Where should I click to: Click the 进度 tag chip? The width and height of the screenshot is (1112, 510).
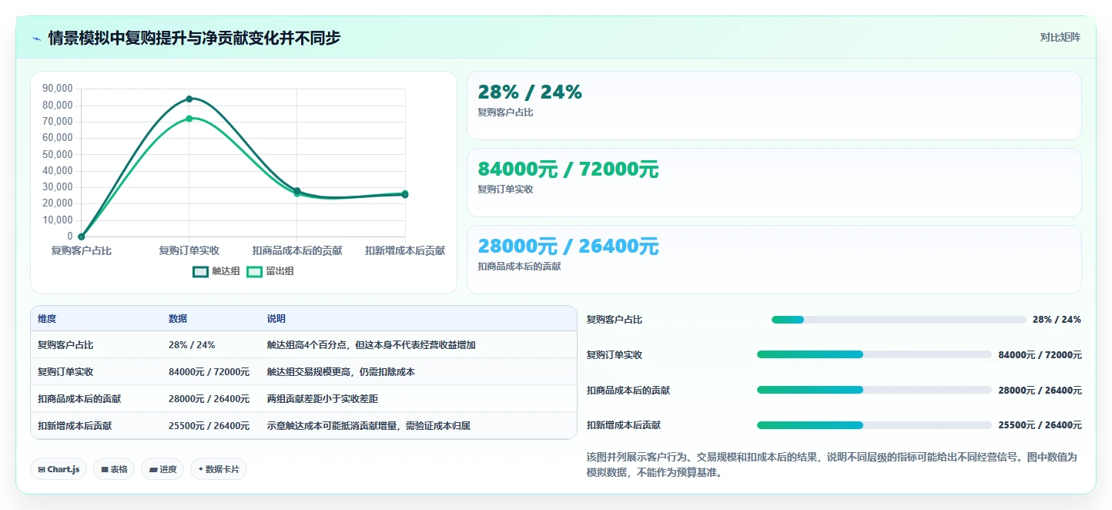tap(162, 469)
